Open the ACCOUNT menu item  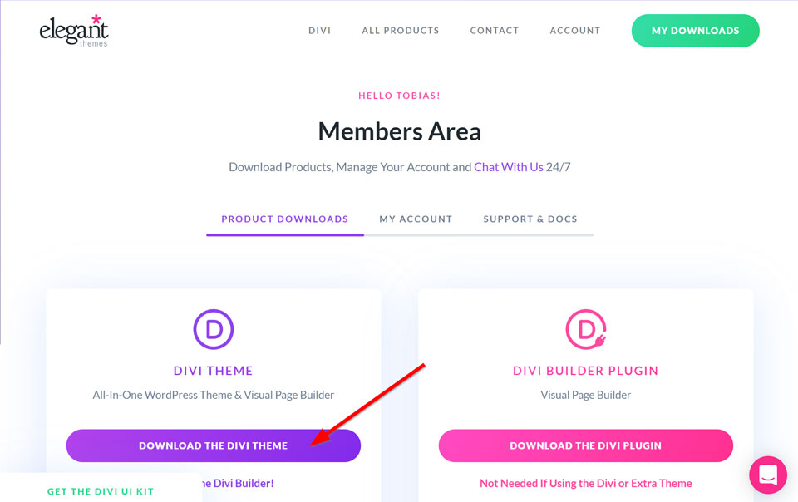[x=575, y=31]
